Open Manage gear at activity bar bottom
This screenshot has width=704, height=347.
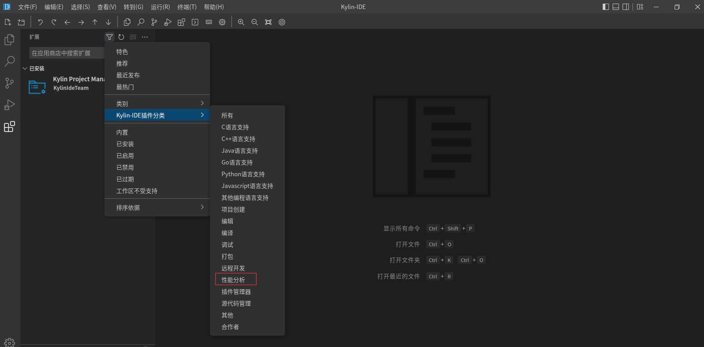[x=10, y=342]
